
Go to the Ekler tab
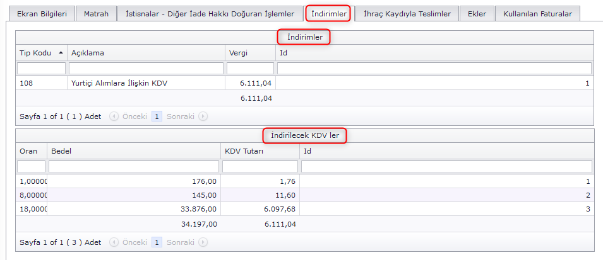click(x=477, y=14)
